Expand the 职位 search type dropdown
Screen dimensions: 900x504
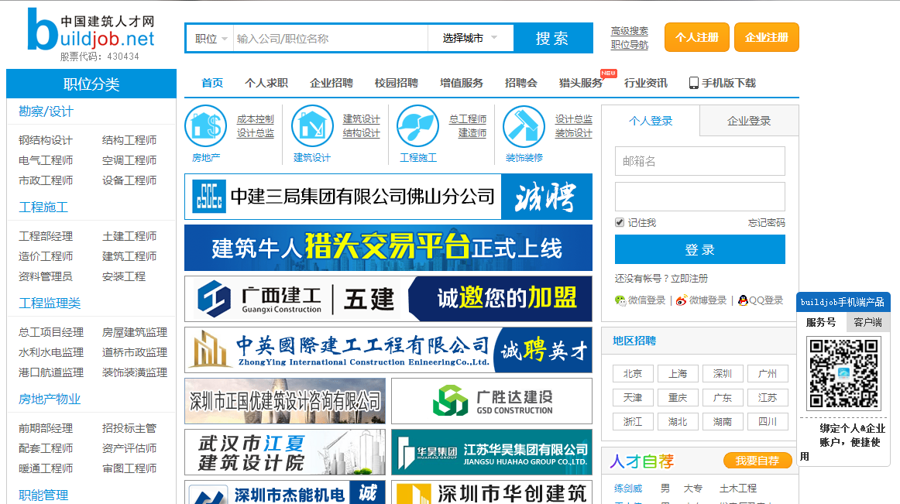211,39
